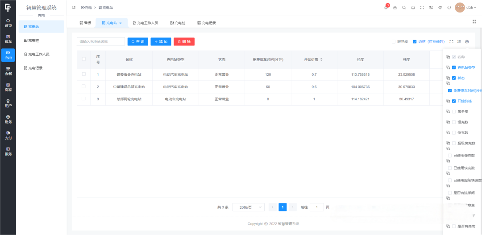This screenshot has height=235, width=482.
Task: Click the 前往 page jump input
Action: 316,207
